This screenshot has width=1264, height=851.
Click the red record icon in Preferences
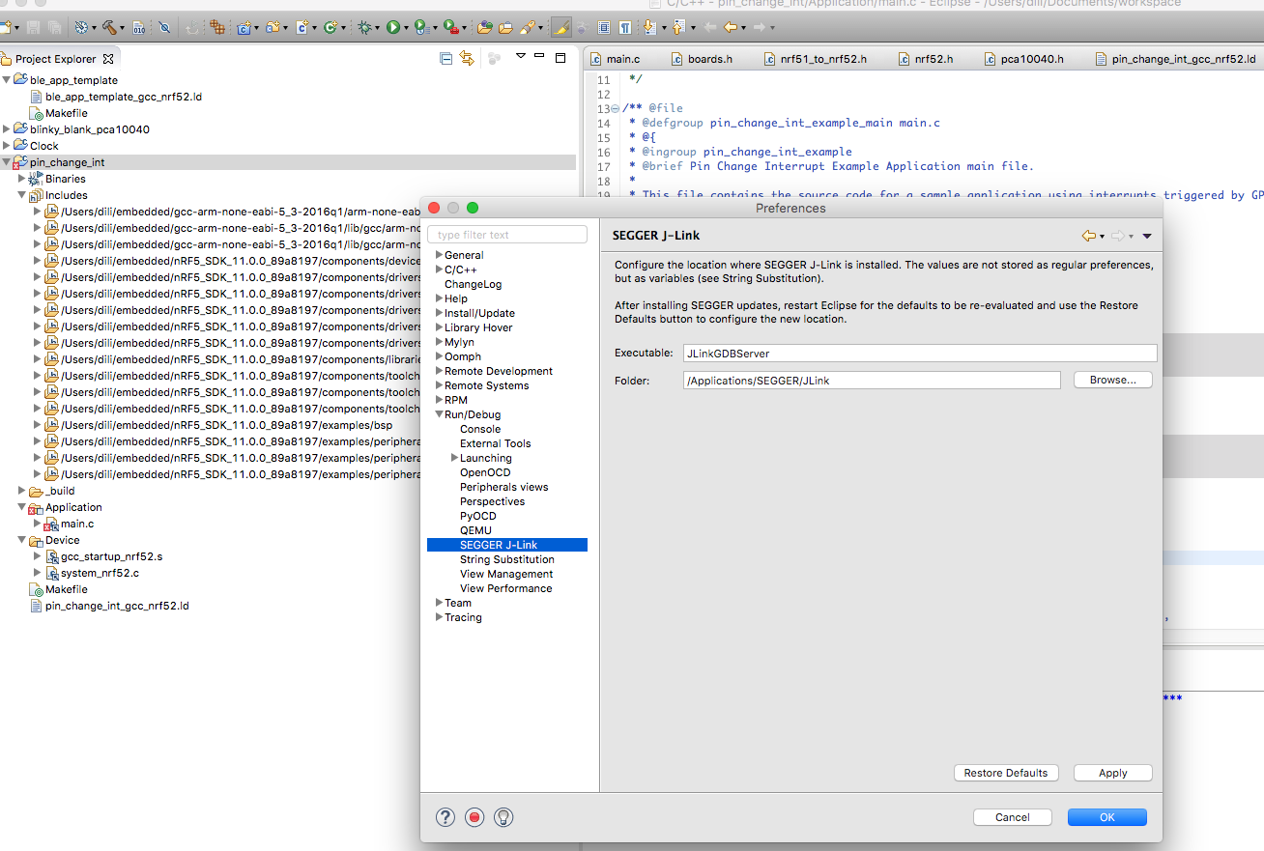[x=474, y=817]
